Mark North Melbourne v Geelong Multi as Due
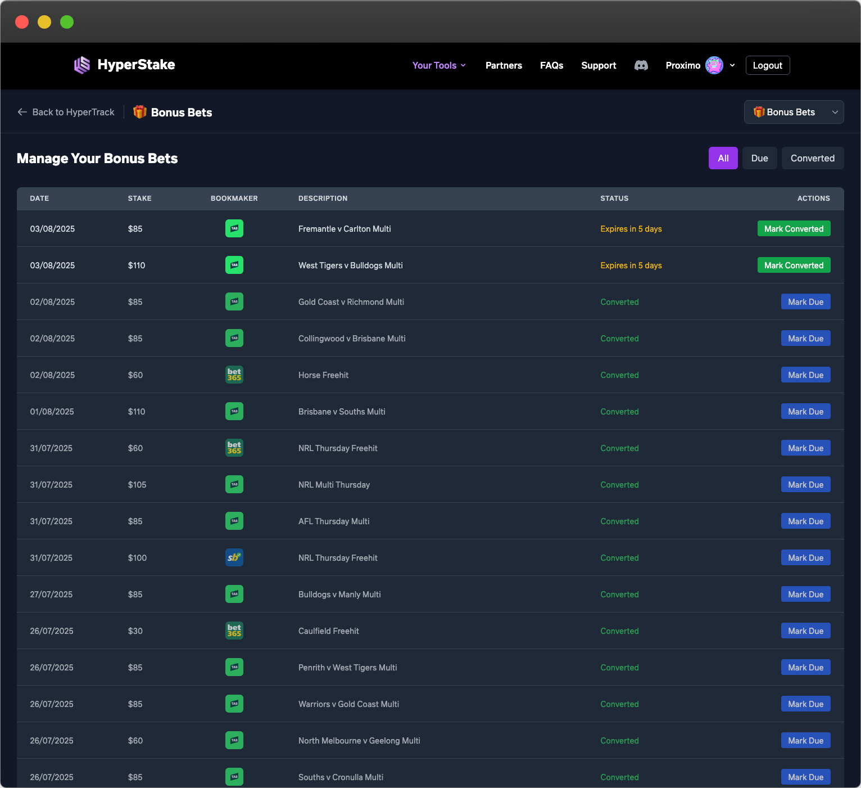 pyautogui.click(x=806, y=740)
